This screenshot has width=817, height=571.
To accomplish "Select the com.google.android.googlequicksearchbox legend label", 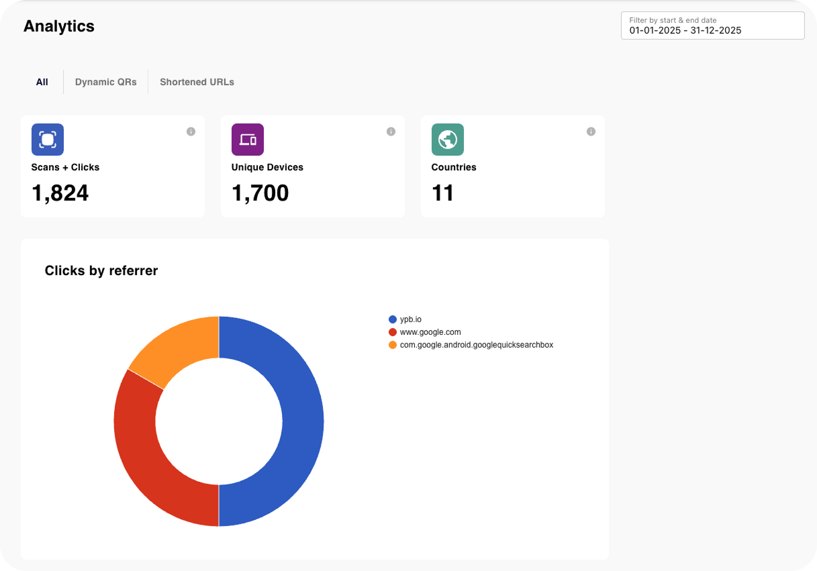I will [x=477, y=345].
